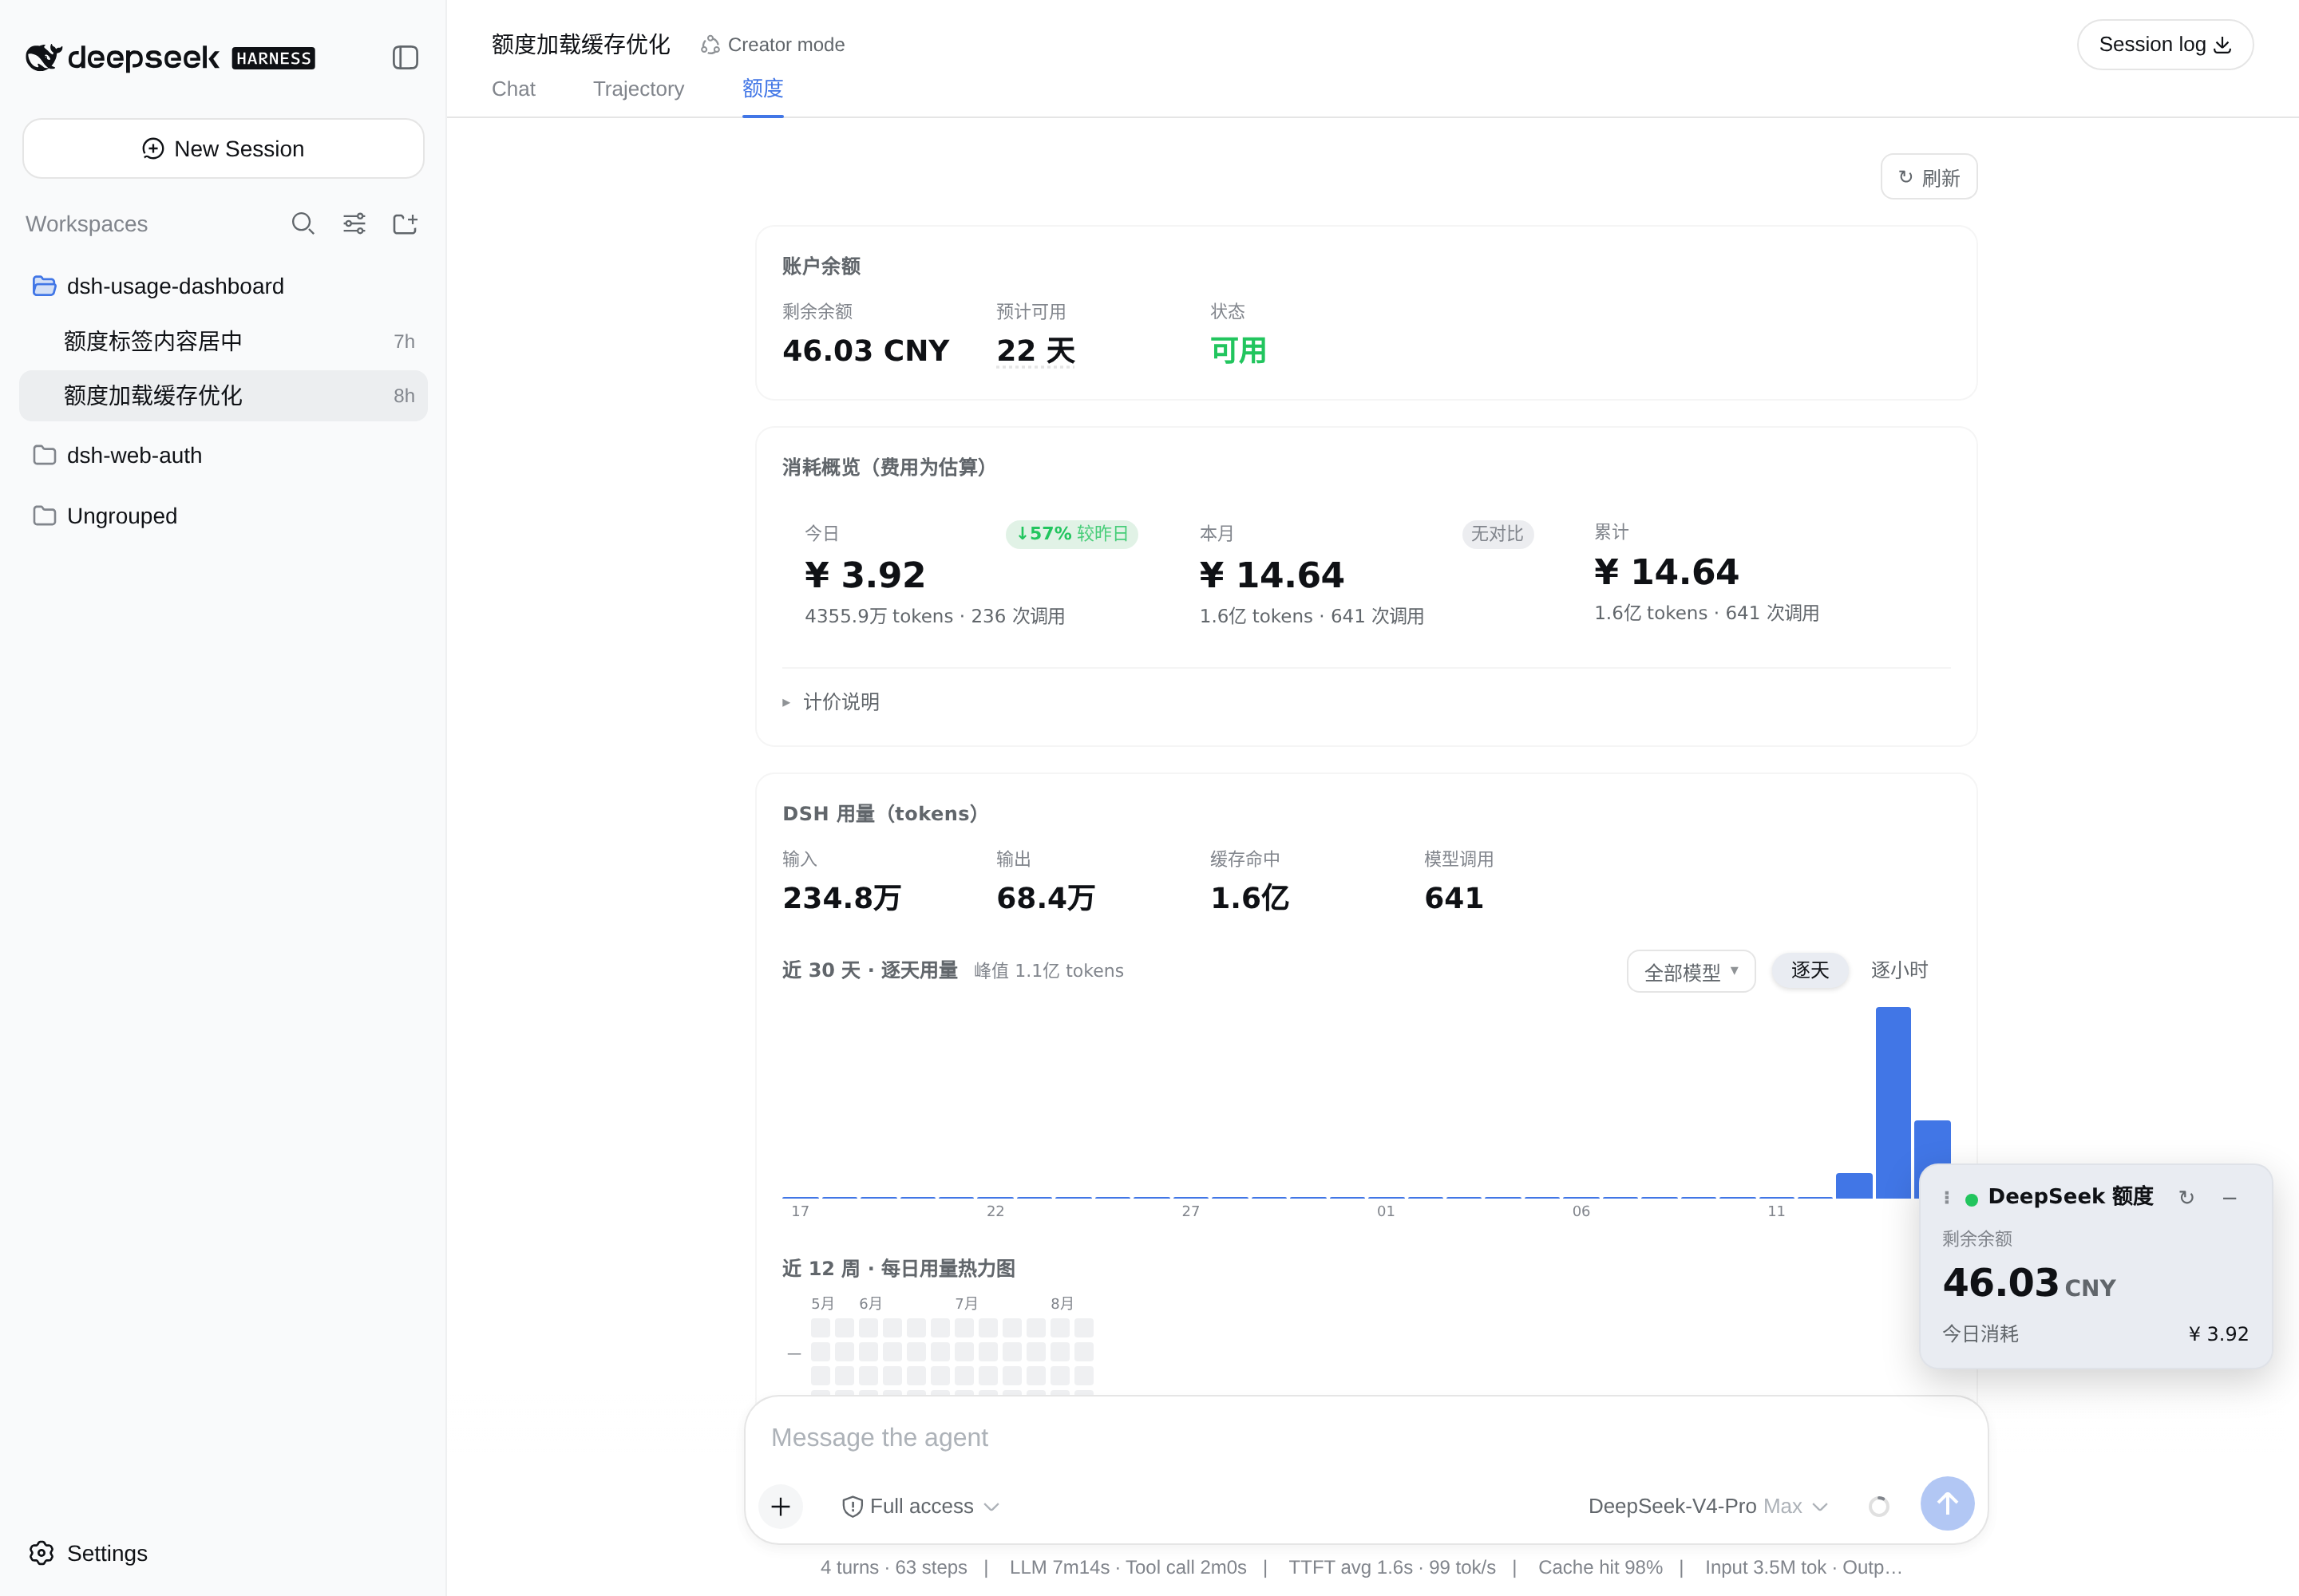Click the 无对比 badge
2299x1596 pixels.
pyautogui.click(x=1497, y=534)
